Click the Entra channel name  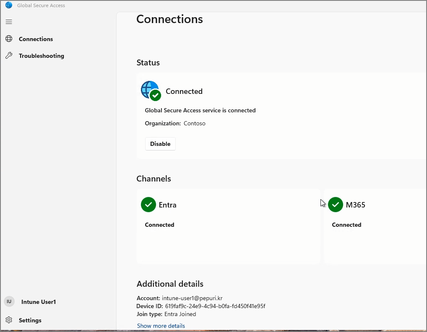(x=167, y=205)
